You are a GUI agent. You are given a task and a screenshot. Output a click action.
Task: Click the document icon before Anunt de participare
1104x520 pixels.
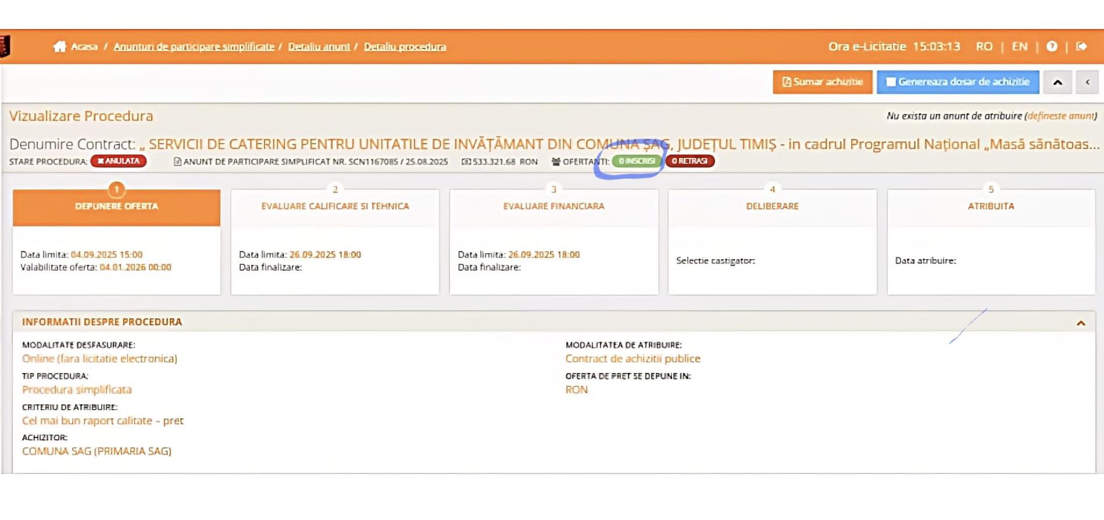[177, 162]
